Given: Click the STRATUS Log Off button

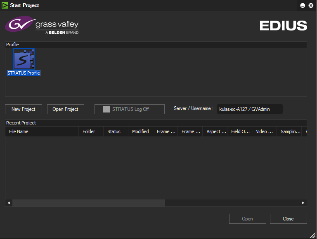Looking at the screenshot, I should [130, 109].
